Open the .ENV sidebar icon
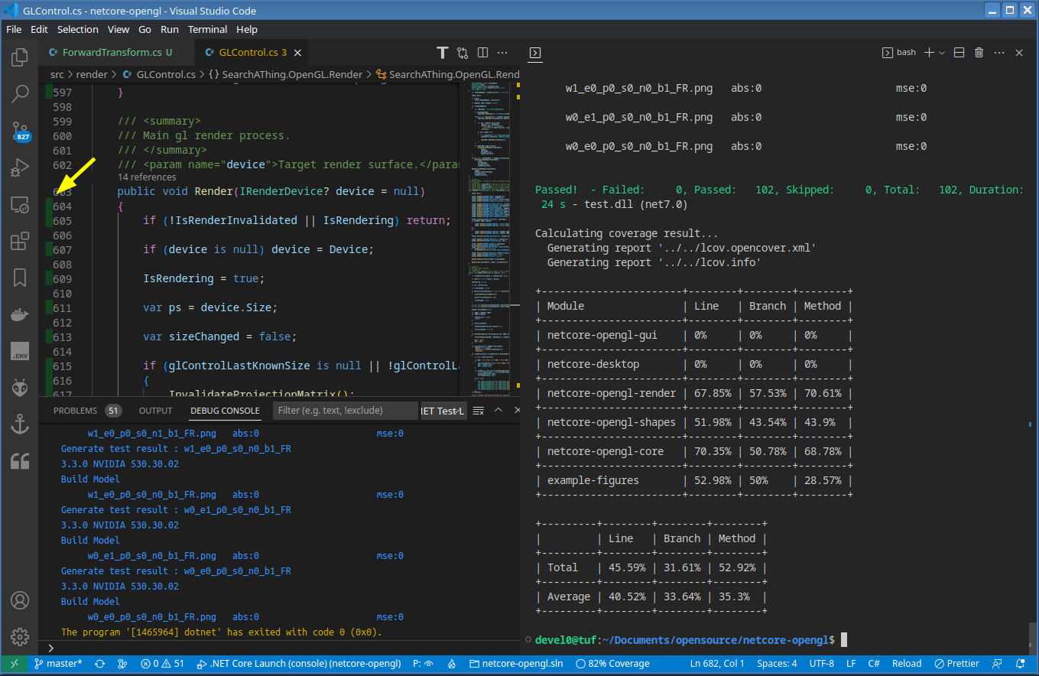Image resolution: width=1039 pixels, height=676 pixels. [20, 352]
